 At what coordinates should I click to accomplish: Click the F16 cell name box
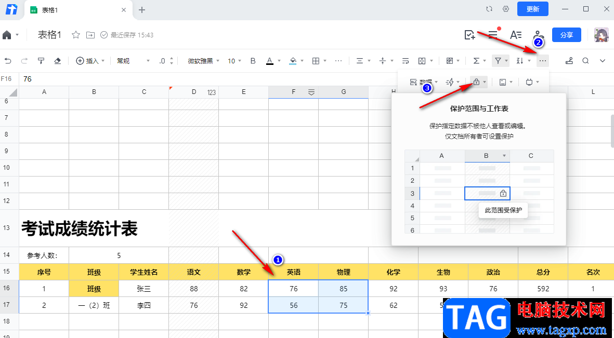(x=6, y=79)
